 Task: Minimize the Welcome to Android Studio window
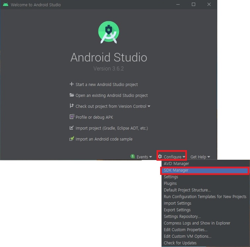pyautogui.click(x=178, y=5)
